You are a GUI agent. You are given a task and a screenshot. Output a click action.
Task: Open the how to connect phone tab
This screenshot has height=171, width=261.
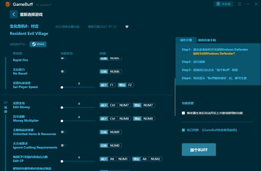(207, 40)
